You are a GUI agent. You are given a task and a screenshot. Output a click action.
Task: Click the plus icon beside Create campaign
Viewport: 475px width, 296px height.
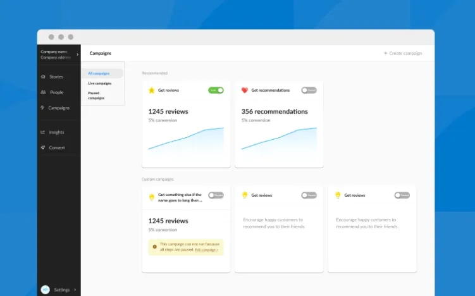pos(385,53)
